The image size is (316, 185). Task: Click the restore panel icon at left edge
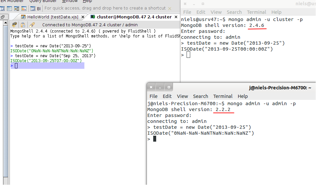2,17
